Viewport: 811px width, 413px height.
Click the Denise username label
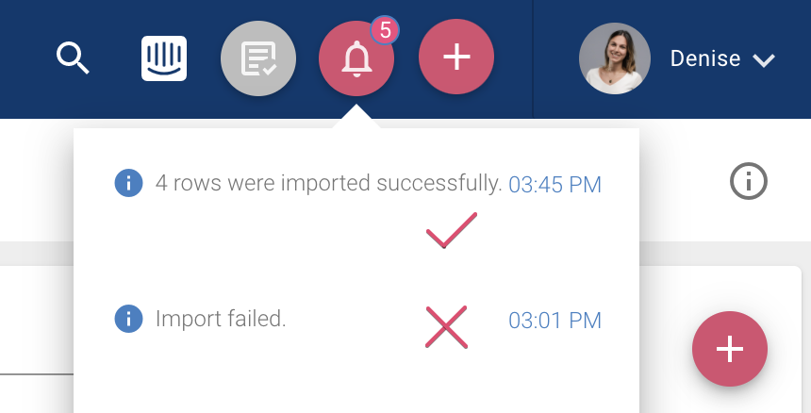(705, 58)
